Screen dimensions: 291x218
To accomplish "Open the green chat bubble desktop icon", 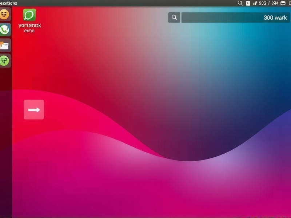I will click(29, 15).
